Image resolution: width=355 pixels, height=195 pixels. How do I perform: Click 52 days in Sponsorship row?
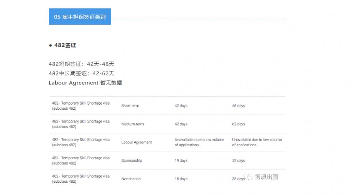(x=238, y=160)
